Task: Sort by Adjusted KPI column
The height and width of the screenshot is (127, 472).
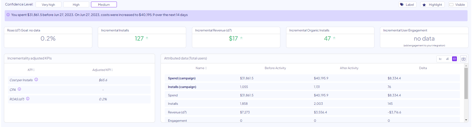Action: [103, 70]
